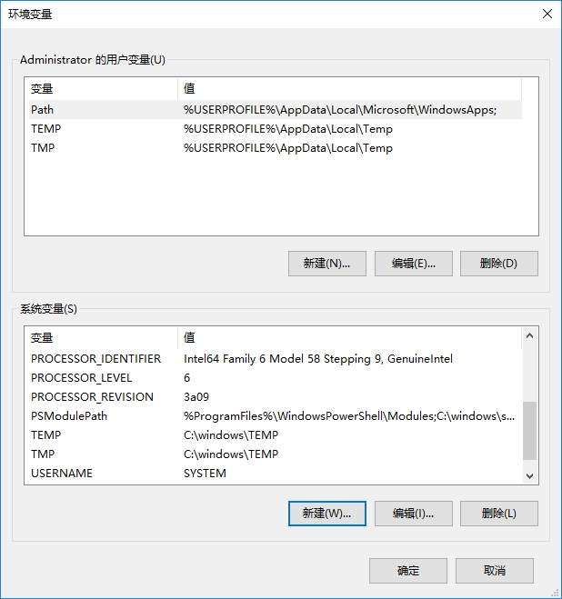Cancel with the 取消 button
Image resolution: width=562 pixels, height=599 pixels.
(x=495, y=571)
